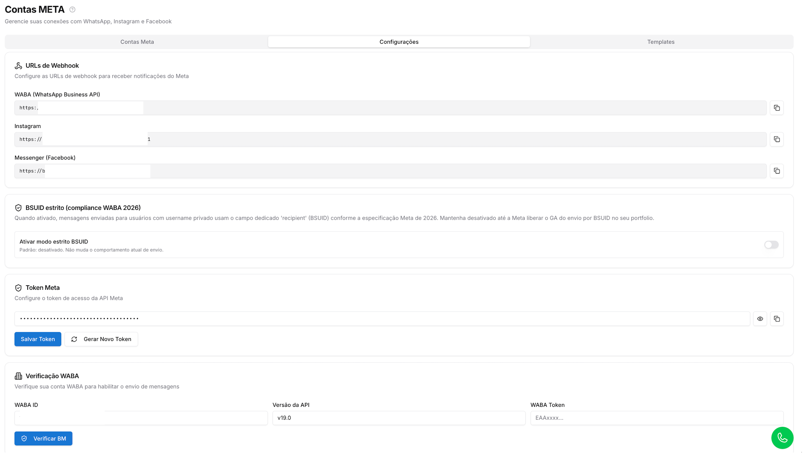Open the green phone chat bubble
This screenshot has width=803, height=465.
click(782, 438)
